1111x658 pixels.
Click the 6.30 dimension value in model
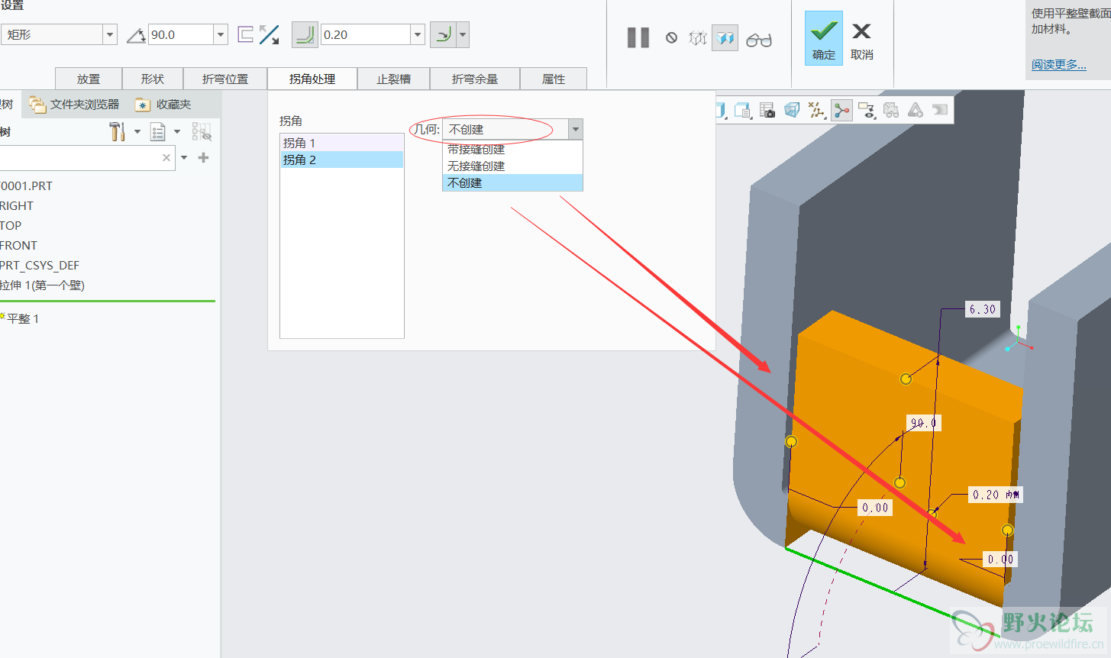click(983, 309)
